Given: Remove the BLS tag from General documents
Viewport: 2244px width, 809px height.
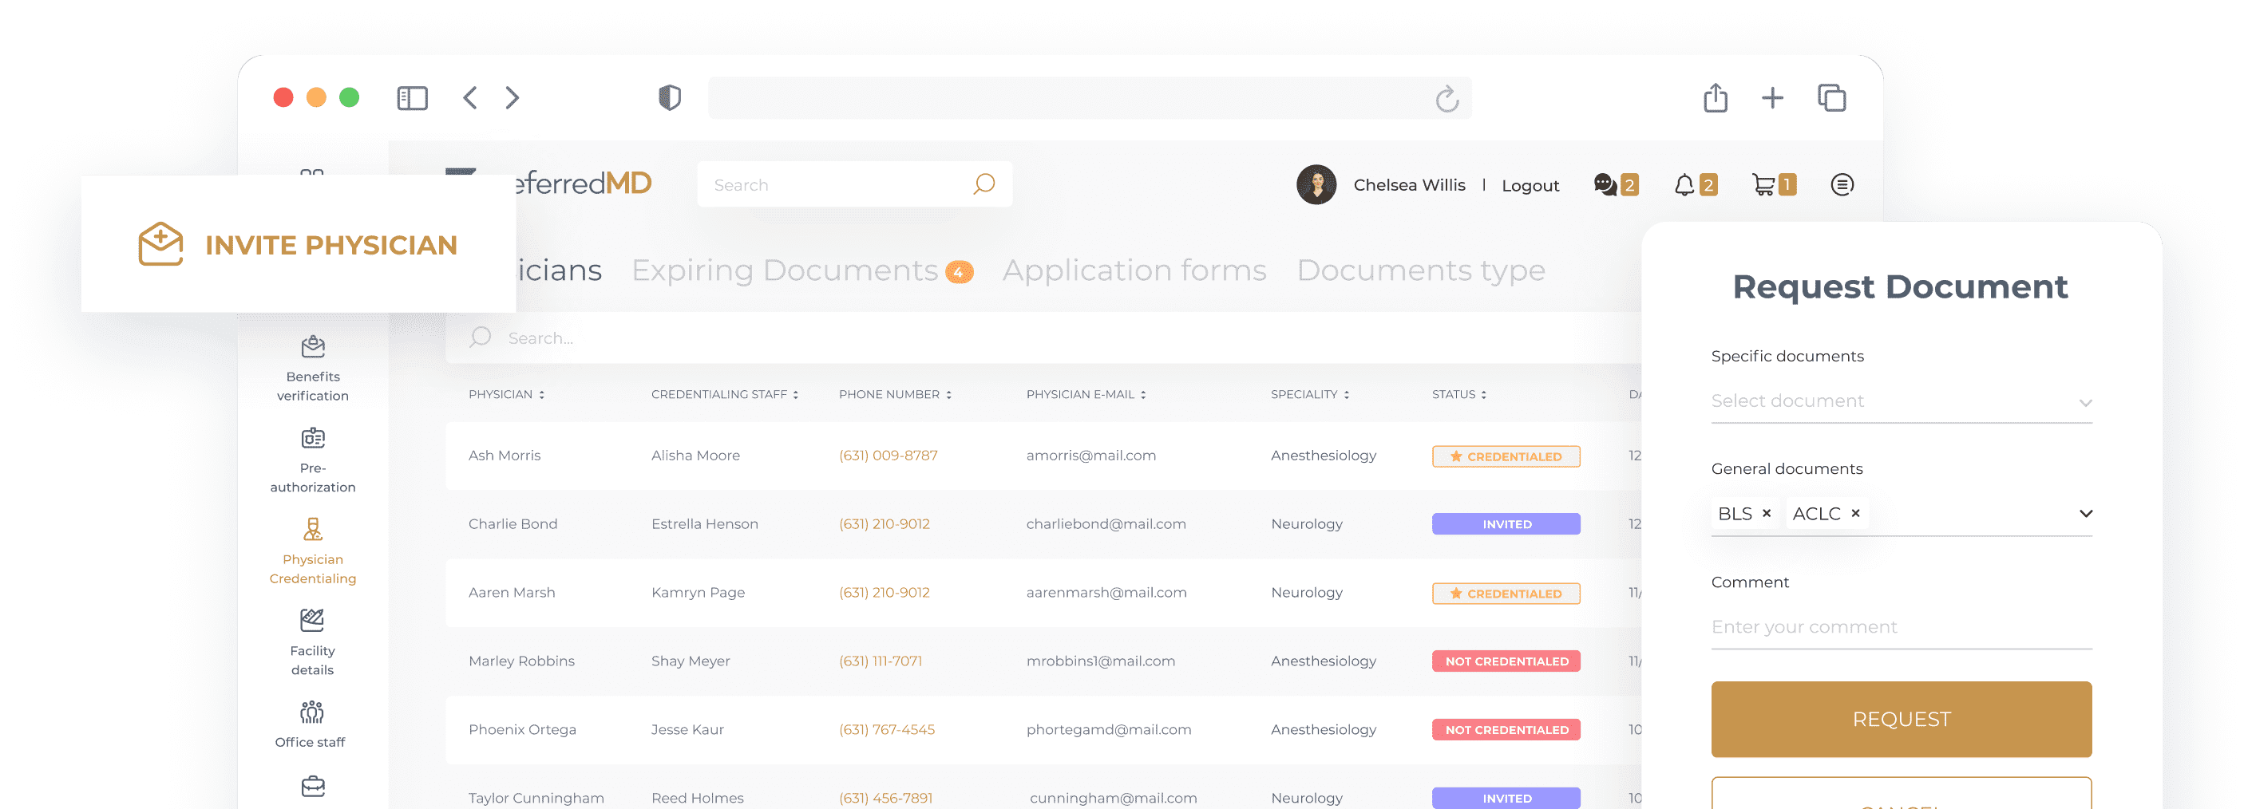Looking at the screenshot, I should click(x=1767, y=514).
